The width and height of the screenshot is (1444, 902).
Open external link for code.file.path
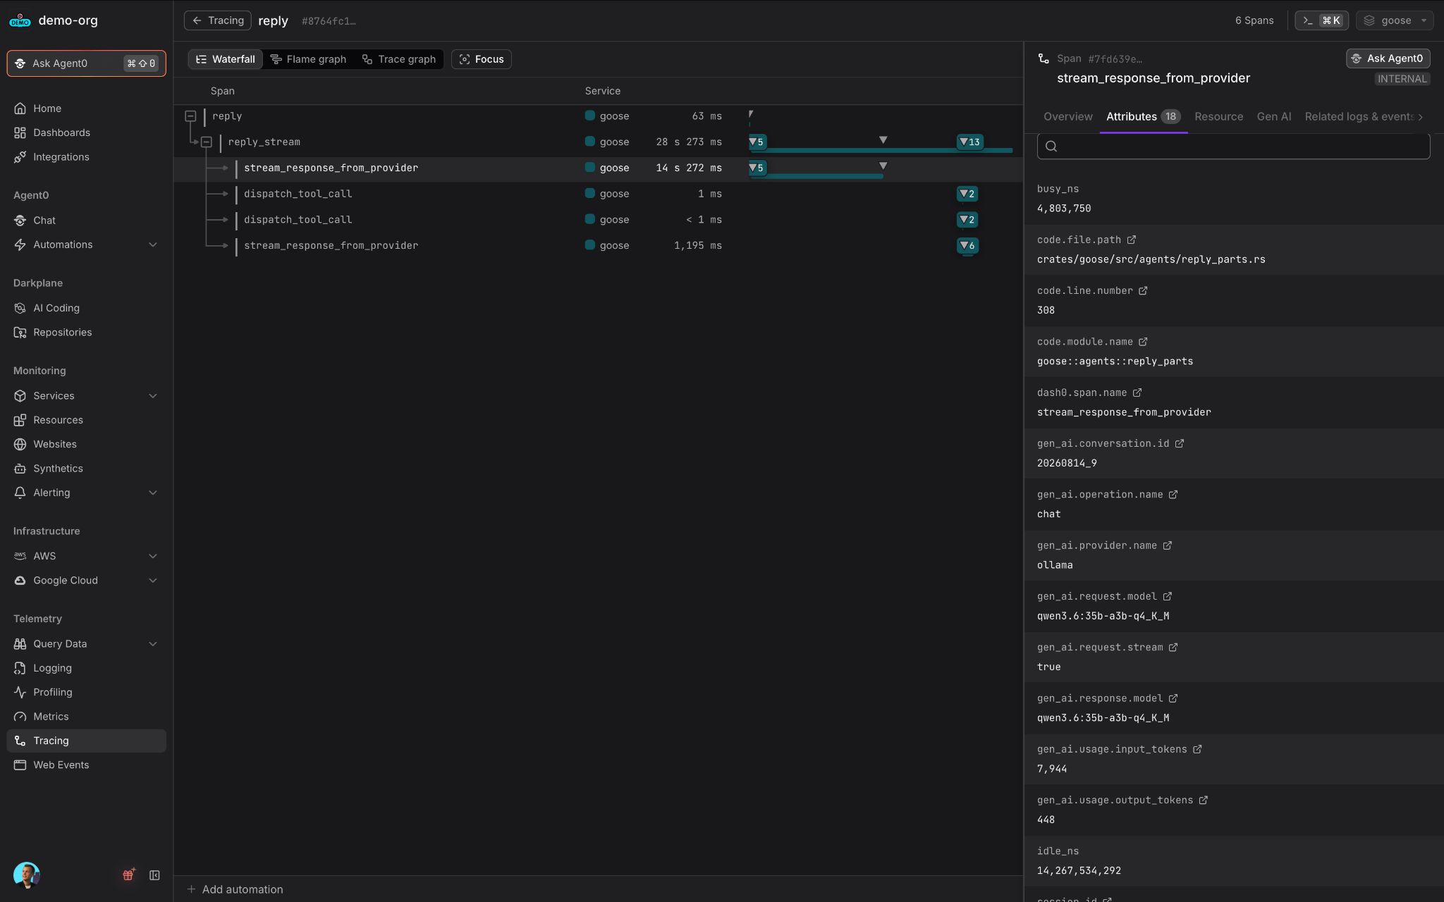(x=1132, y=240)
